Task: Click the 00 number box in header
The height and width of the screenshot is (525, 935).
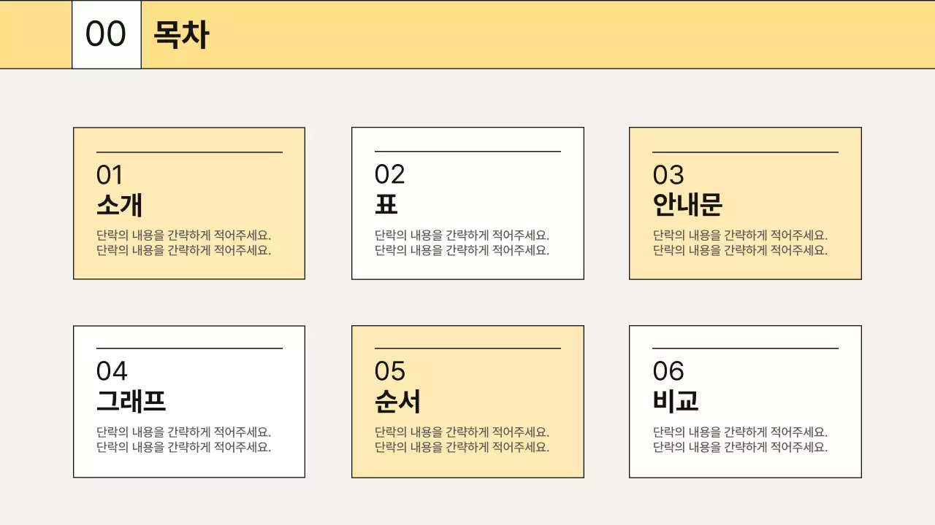Action: [x=105, y=33]
